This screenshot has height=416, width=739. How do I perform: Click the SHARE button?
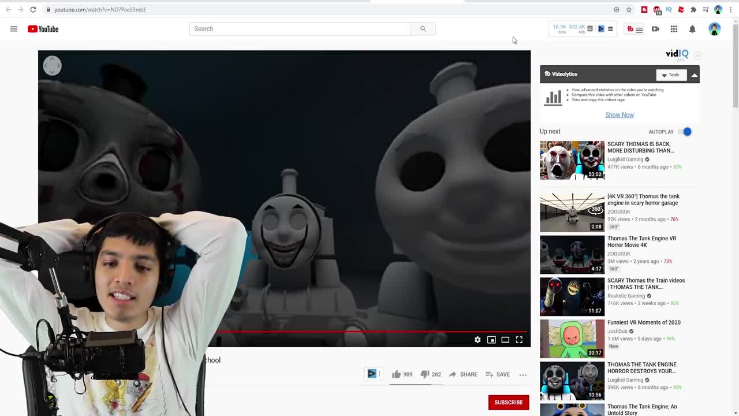click(463, 374)
